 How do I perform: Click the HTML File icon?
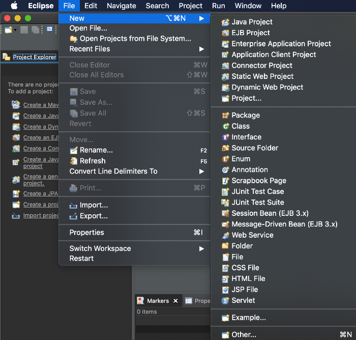225,279
